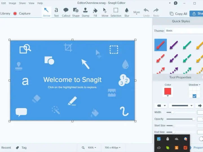Select the red dashed arrow quick style
The height and width of the screenshot is (152, 203).
coord(160,59)
